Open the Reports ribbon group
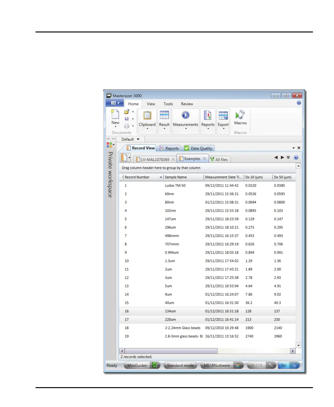This screenshot has width=334, height=407. click(x=208, y=122)
